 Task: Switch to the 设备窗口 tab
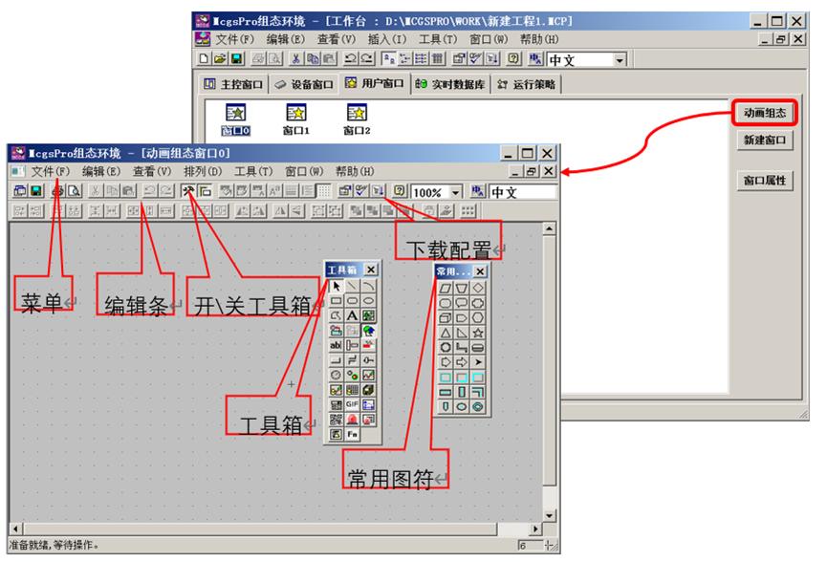[x=304, y=84]
